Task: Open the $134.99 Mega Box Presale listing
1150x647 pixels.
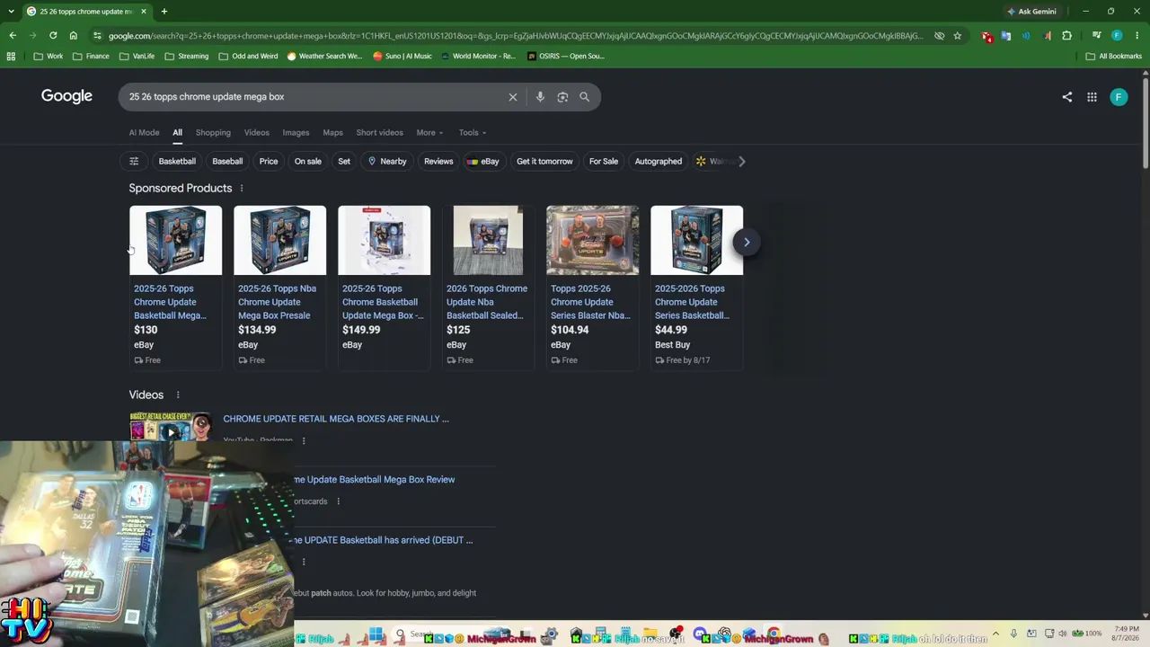Action: pyautogui.click(x=279, y=287)
